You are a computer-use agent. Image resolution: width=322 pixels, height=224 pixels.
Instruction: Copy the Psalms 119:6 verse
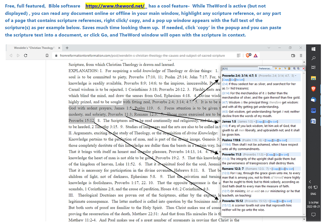coord(269,140)
